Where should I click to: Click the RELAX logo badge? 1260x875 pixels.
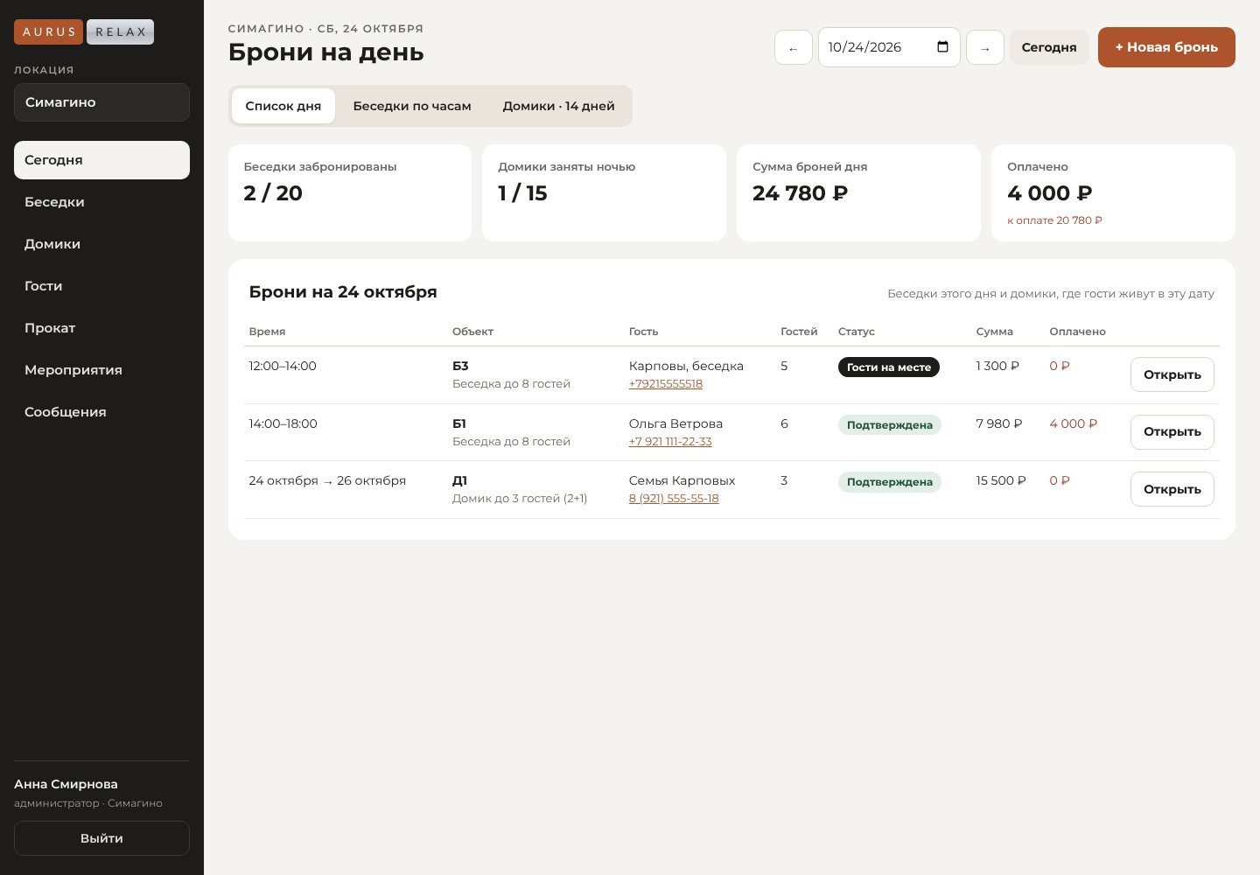(x=121, y=31)
